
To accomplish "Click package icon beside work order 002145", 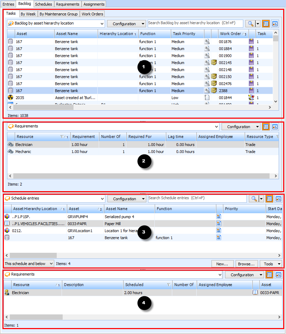I will pos(214,63).
